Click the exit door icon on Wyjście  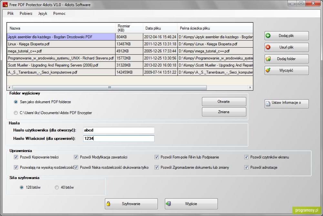tap(168, 204)
